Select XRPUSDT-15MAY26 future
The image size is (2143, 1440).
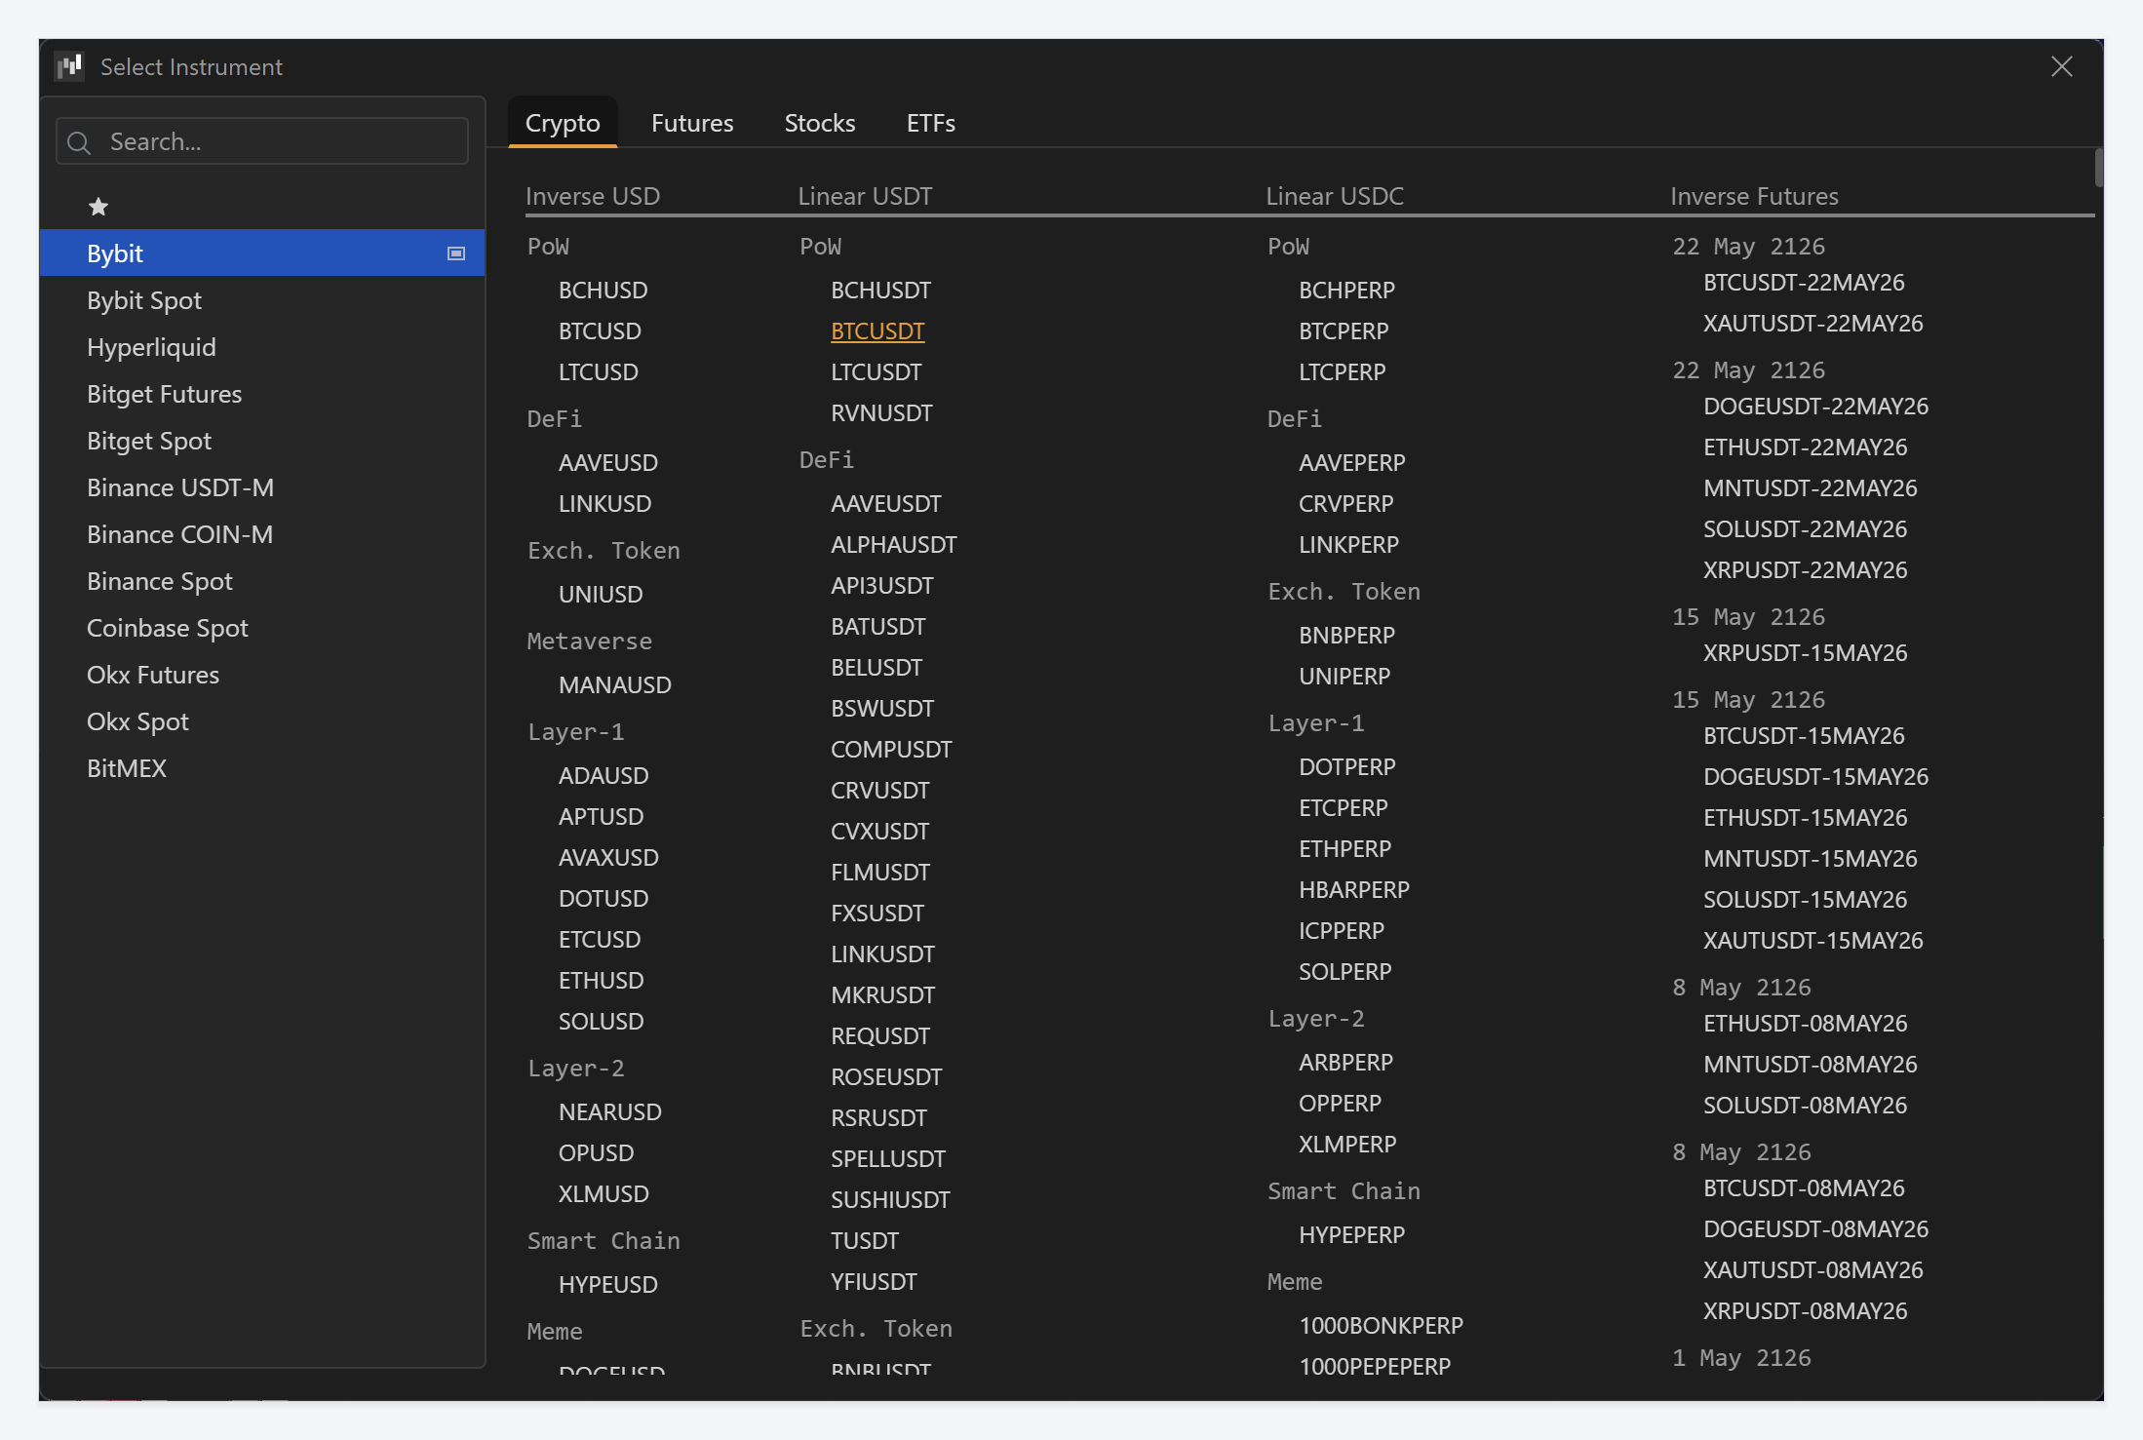point(1806,653)
